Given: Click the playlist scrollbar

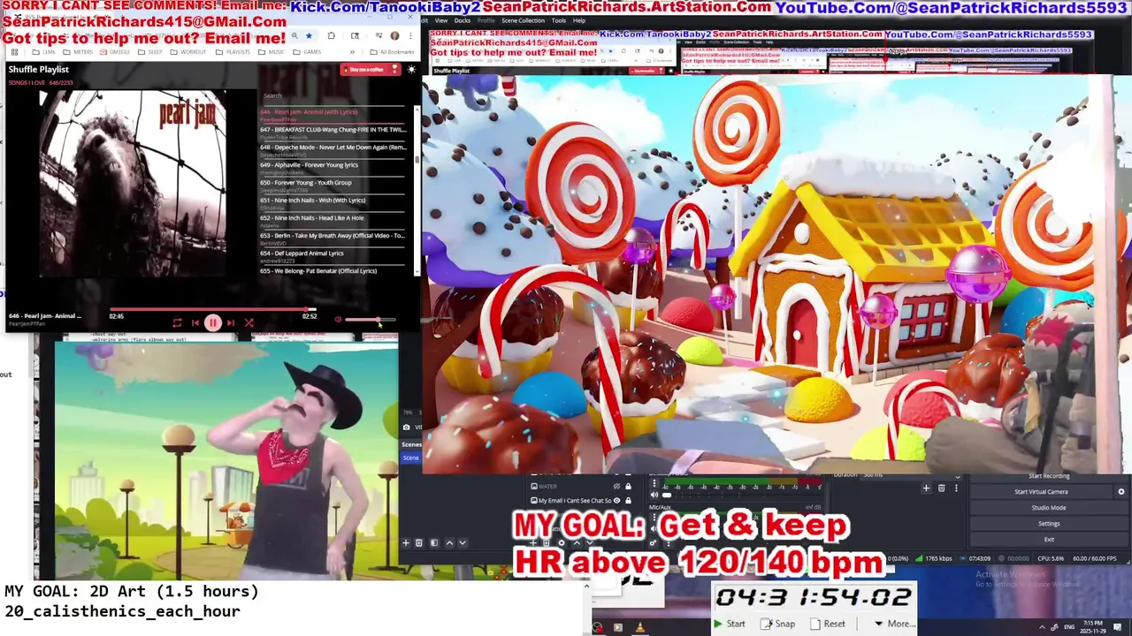Looking at the screenshot, I should click(x=417, y=159).
